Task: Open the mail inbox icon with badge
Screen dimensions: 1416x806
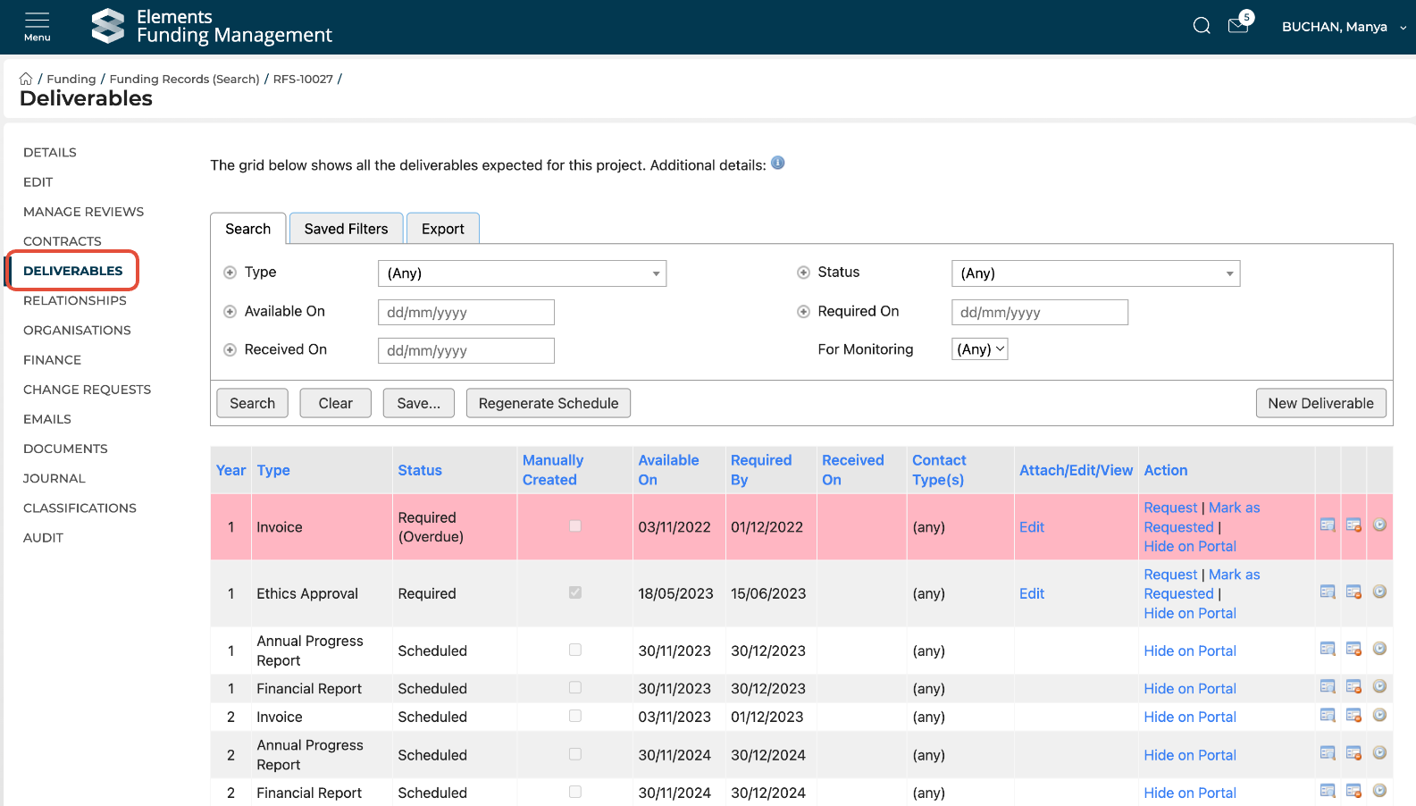Action: point(1238,25)
